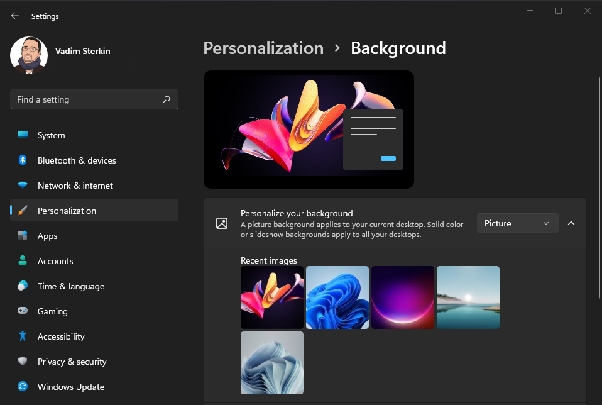Image resolution: width=602 pixels, height=405 pixels.
Task: Open the Vadim Sterkin profile avatar
Action: [29, 55]
